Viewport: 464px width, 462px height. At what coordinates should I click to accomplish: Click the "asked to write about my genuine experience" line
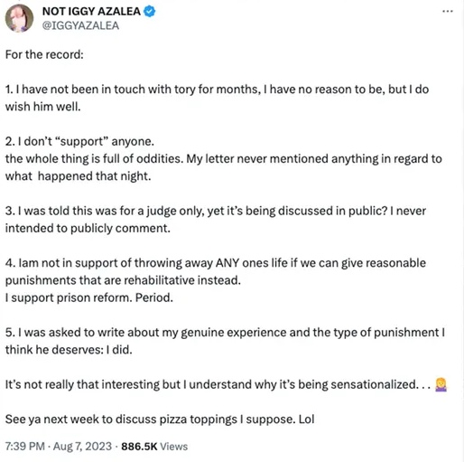tap(225, 333)
